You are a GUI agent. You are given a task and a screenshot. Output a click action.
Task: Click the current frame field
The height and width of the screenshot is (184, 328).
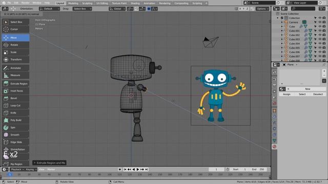tap(216, 169)
